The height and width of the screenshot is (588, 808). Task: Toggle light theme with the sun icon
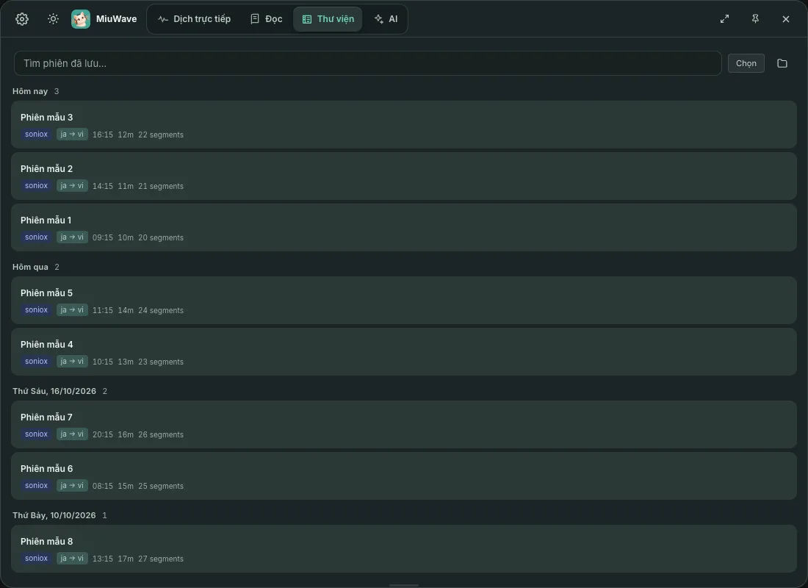pos(53,19)
